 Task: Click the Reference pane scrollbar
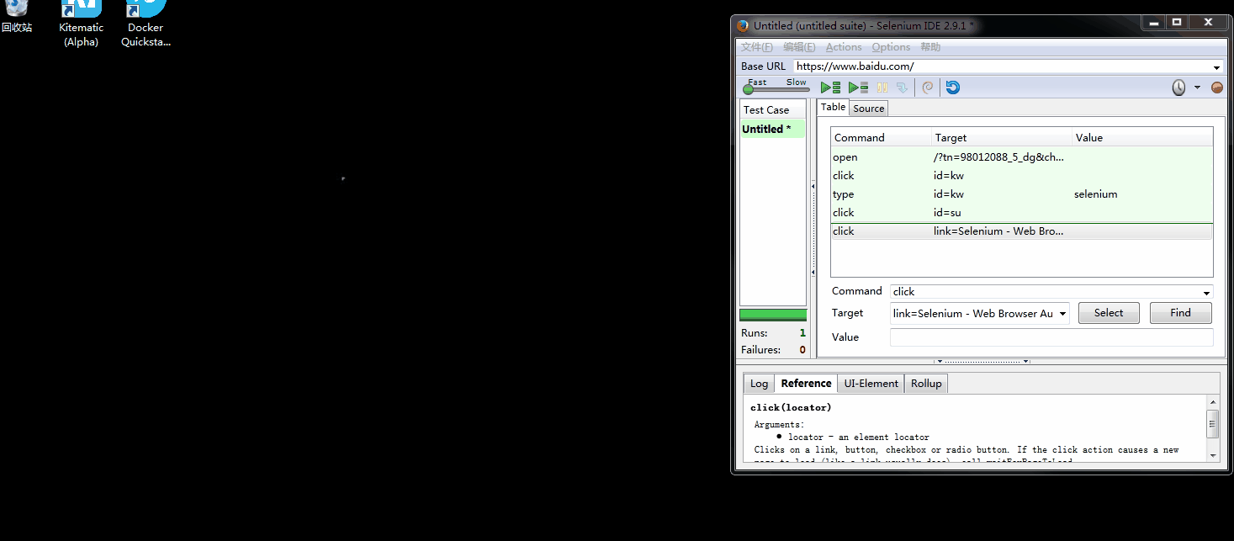(1212, 428)
